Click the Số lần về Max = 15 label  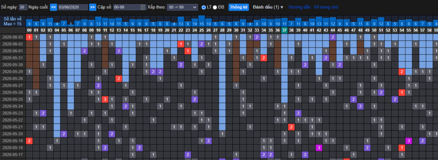[13, 21]
